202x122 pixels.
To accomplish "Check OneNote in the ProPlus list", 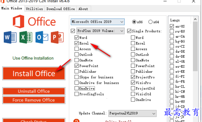I will click(x=76, y=60).
